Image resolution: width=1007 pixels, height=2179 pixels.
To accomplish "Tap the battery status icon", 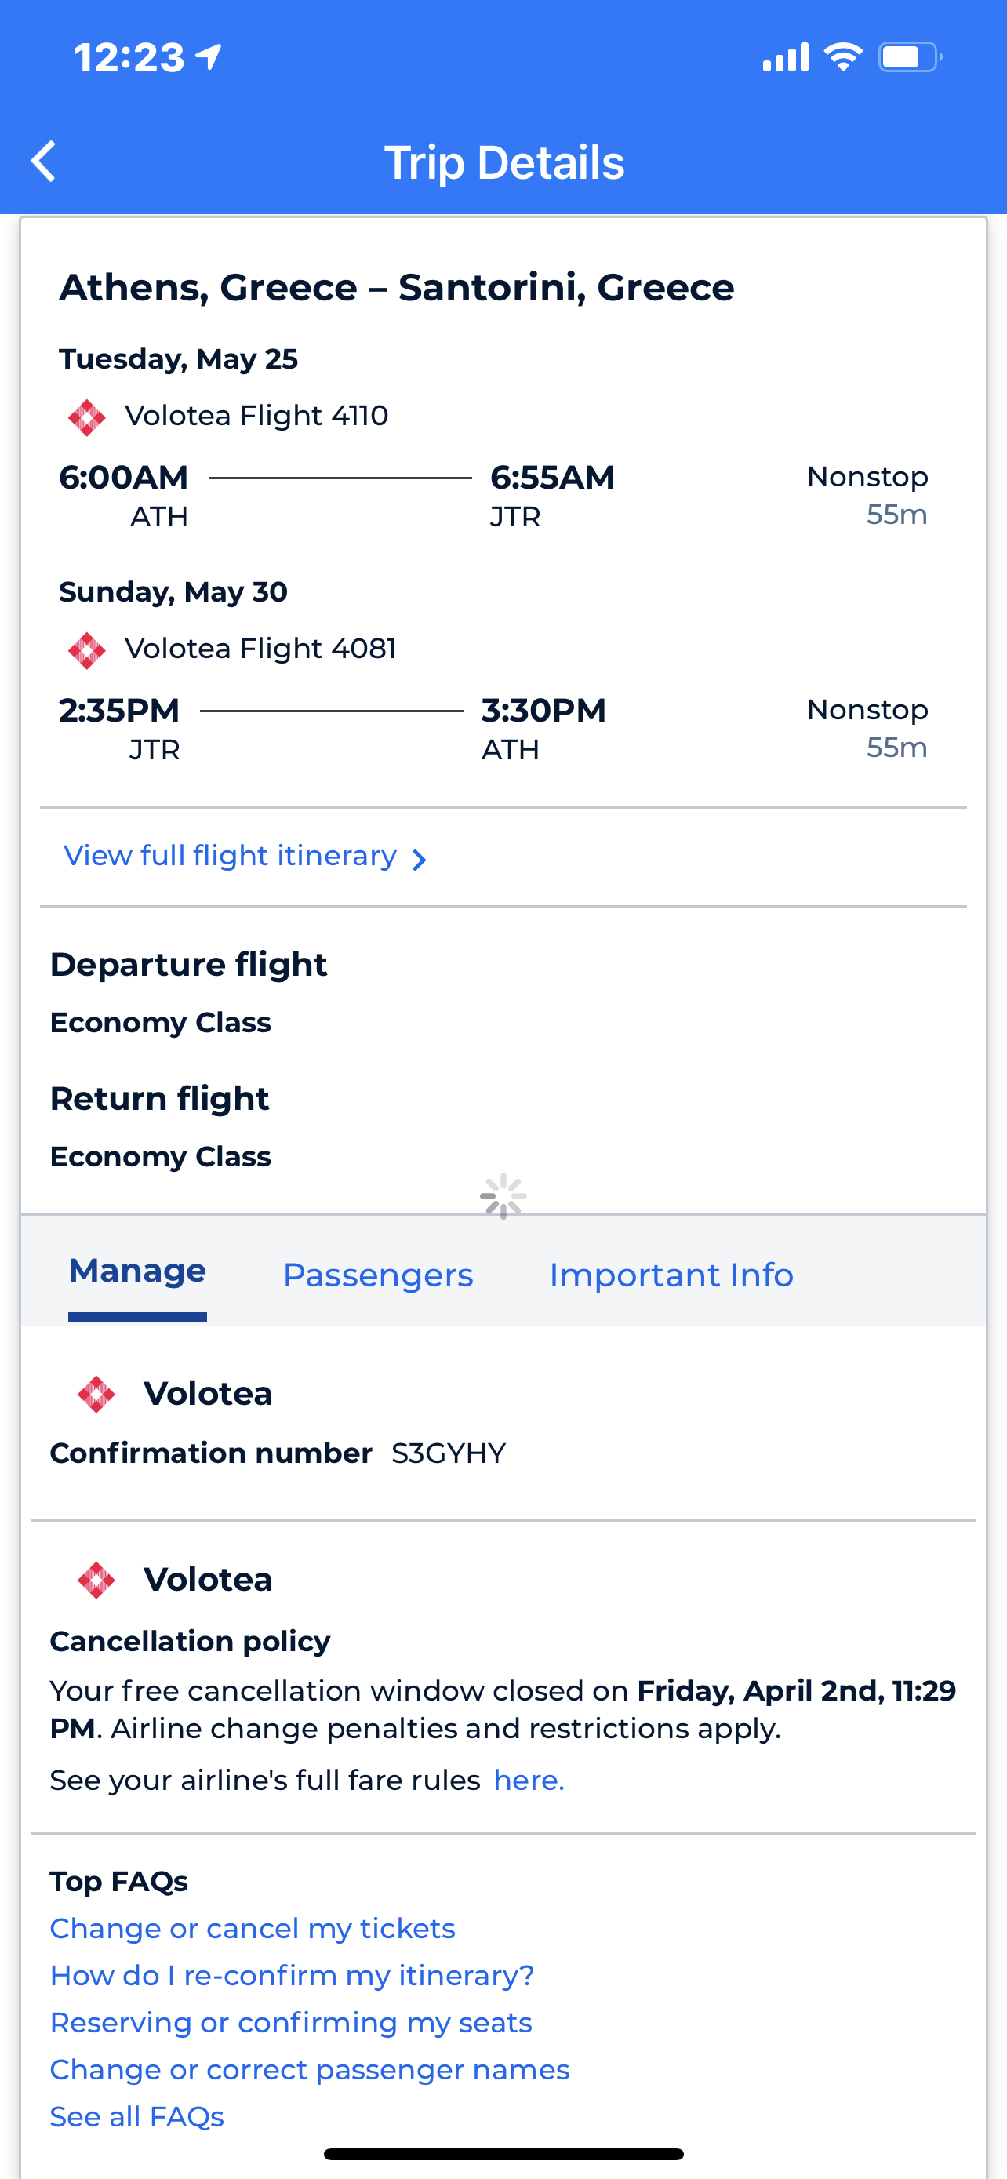I will 910,57.
